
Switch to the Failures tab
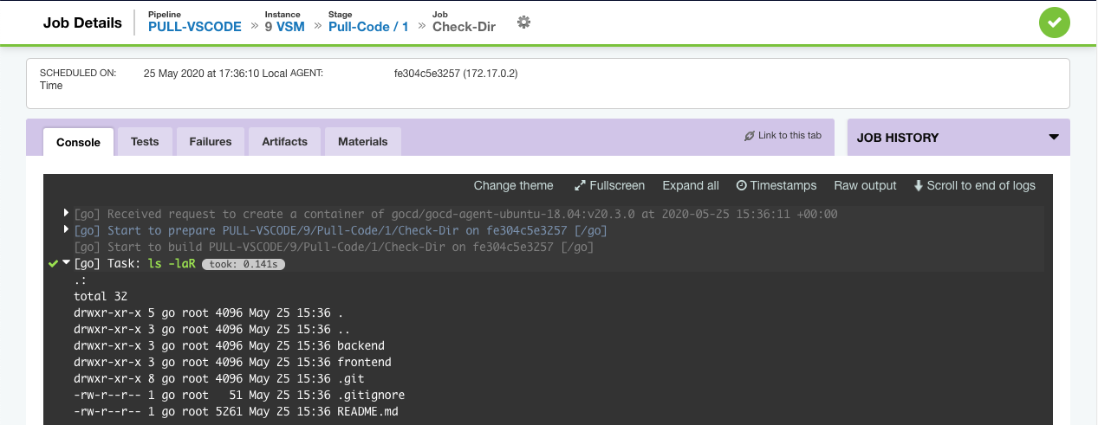click(x=211, y=142)
